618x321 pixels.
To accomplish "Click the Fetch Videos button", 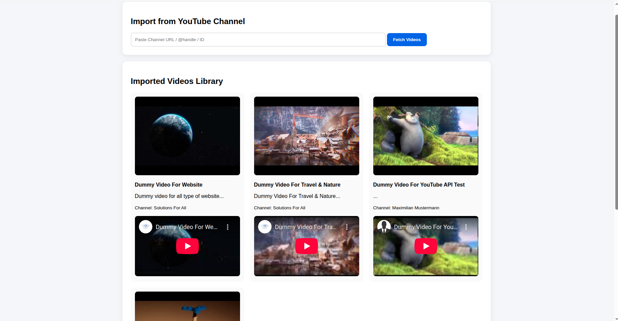I will (x=406, y=40).
